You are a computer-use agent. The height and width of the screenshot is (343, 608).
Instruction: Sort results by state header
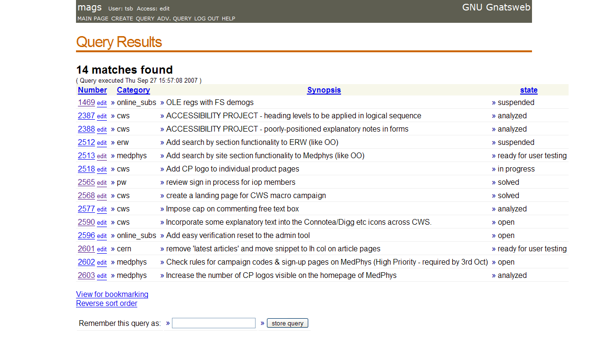(529, 90)
